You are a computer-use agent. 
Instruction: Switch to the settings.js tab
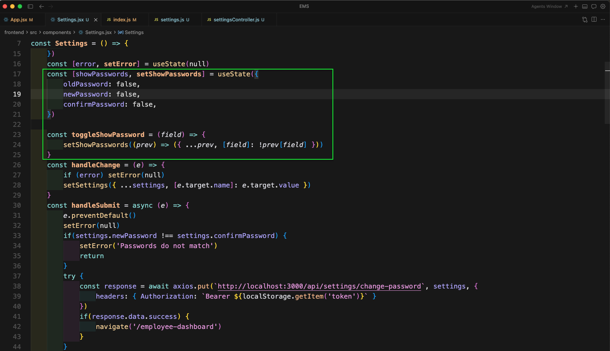click(x=175, y=20)
